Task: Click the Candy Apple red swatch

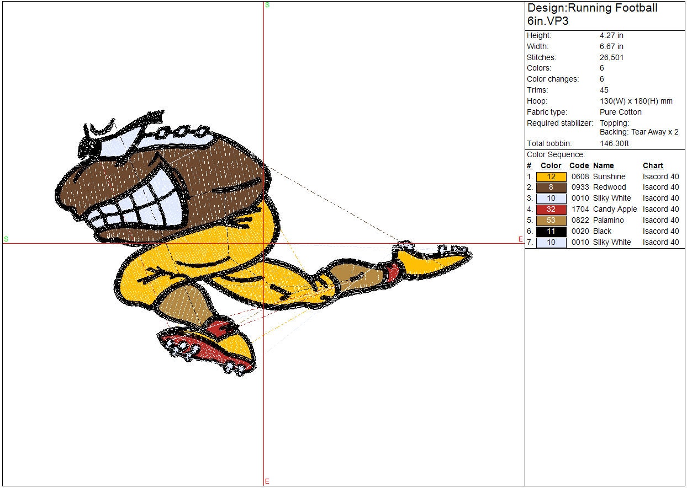Action: pyautogui.click(x=551, y=210)
